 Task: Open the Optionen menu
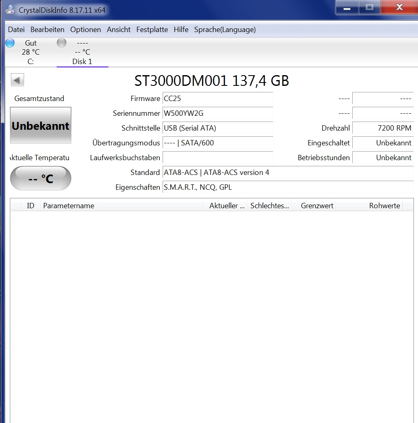[85, 30]
